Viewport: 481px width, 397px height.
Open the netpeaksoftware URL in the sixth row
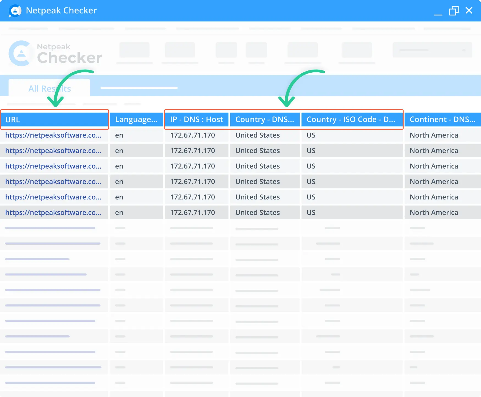pos(53,212)
